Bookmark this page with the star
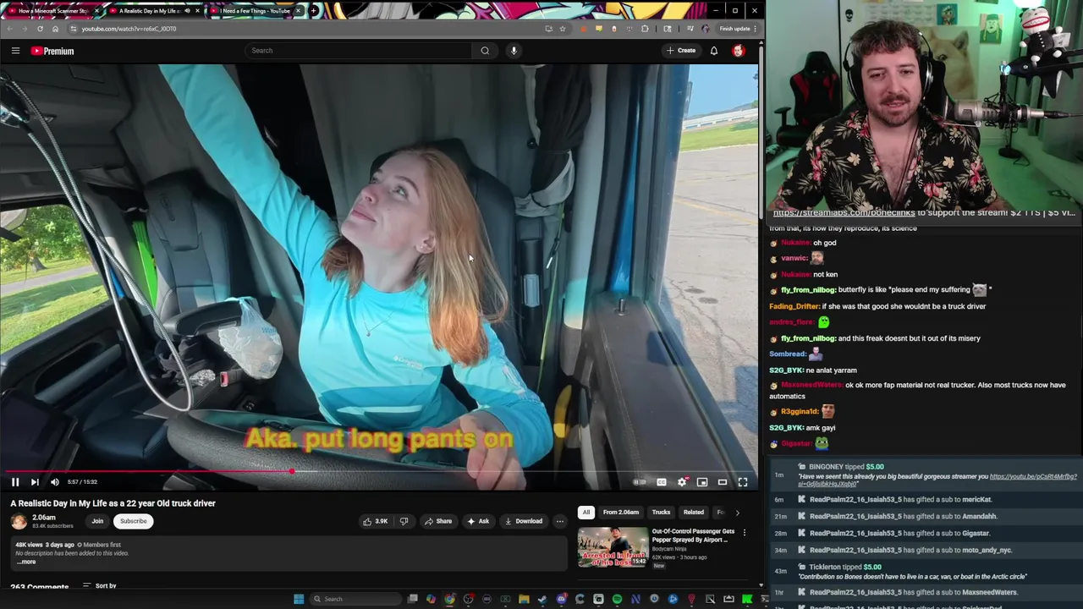This screenshot has height=609, width=1083. (563, 29)
